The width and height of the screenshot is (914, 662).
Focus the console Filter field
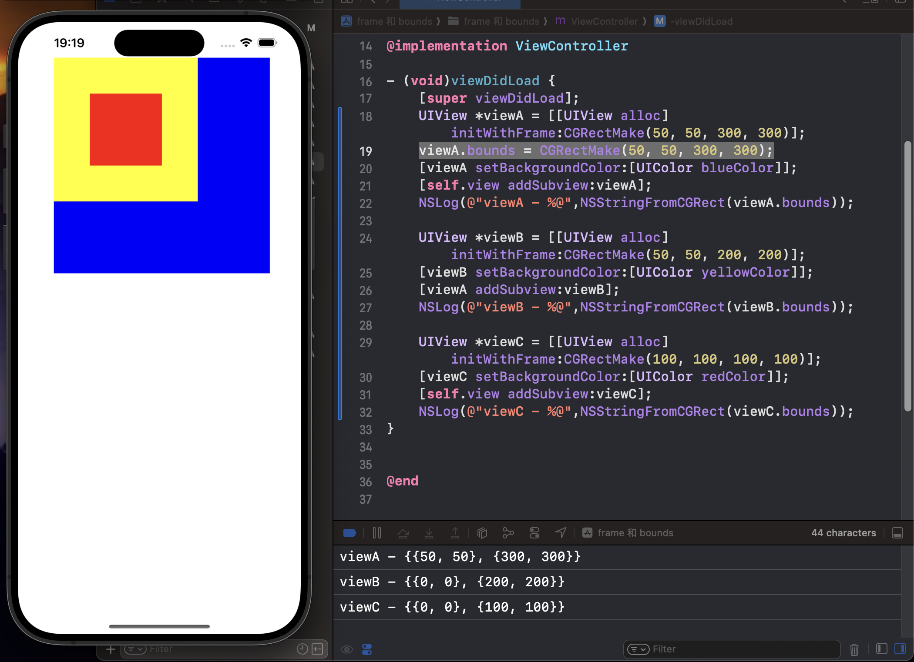tap(732, 649)
